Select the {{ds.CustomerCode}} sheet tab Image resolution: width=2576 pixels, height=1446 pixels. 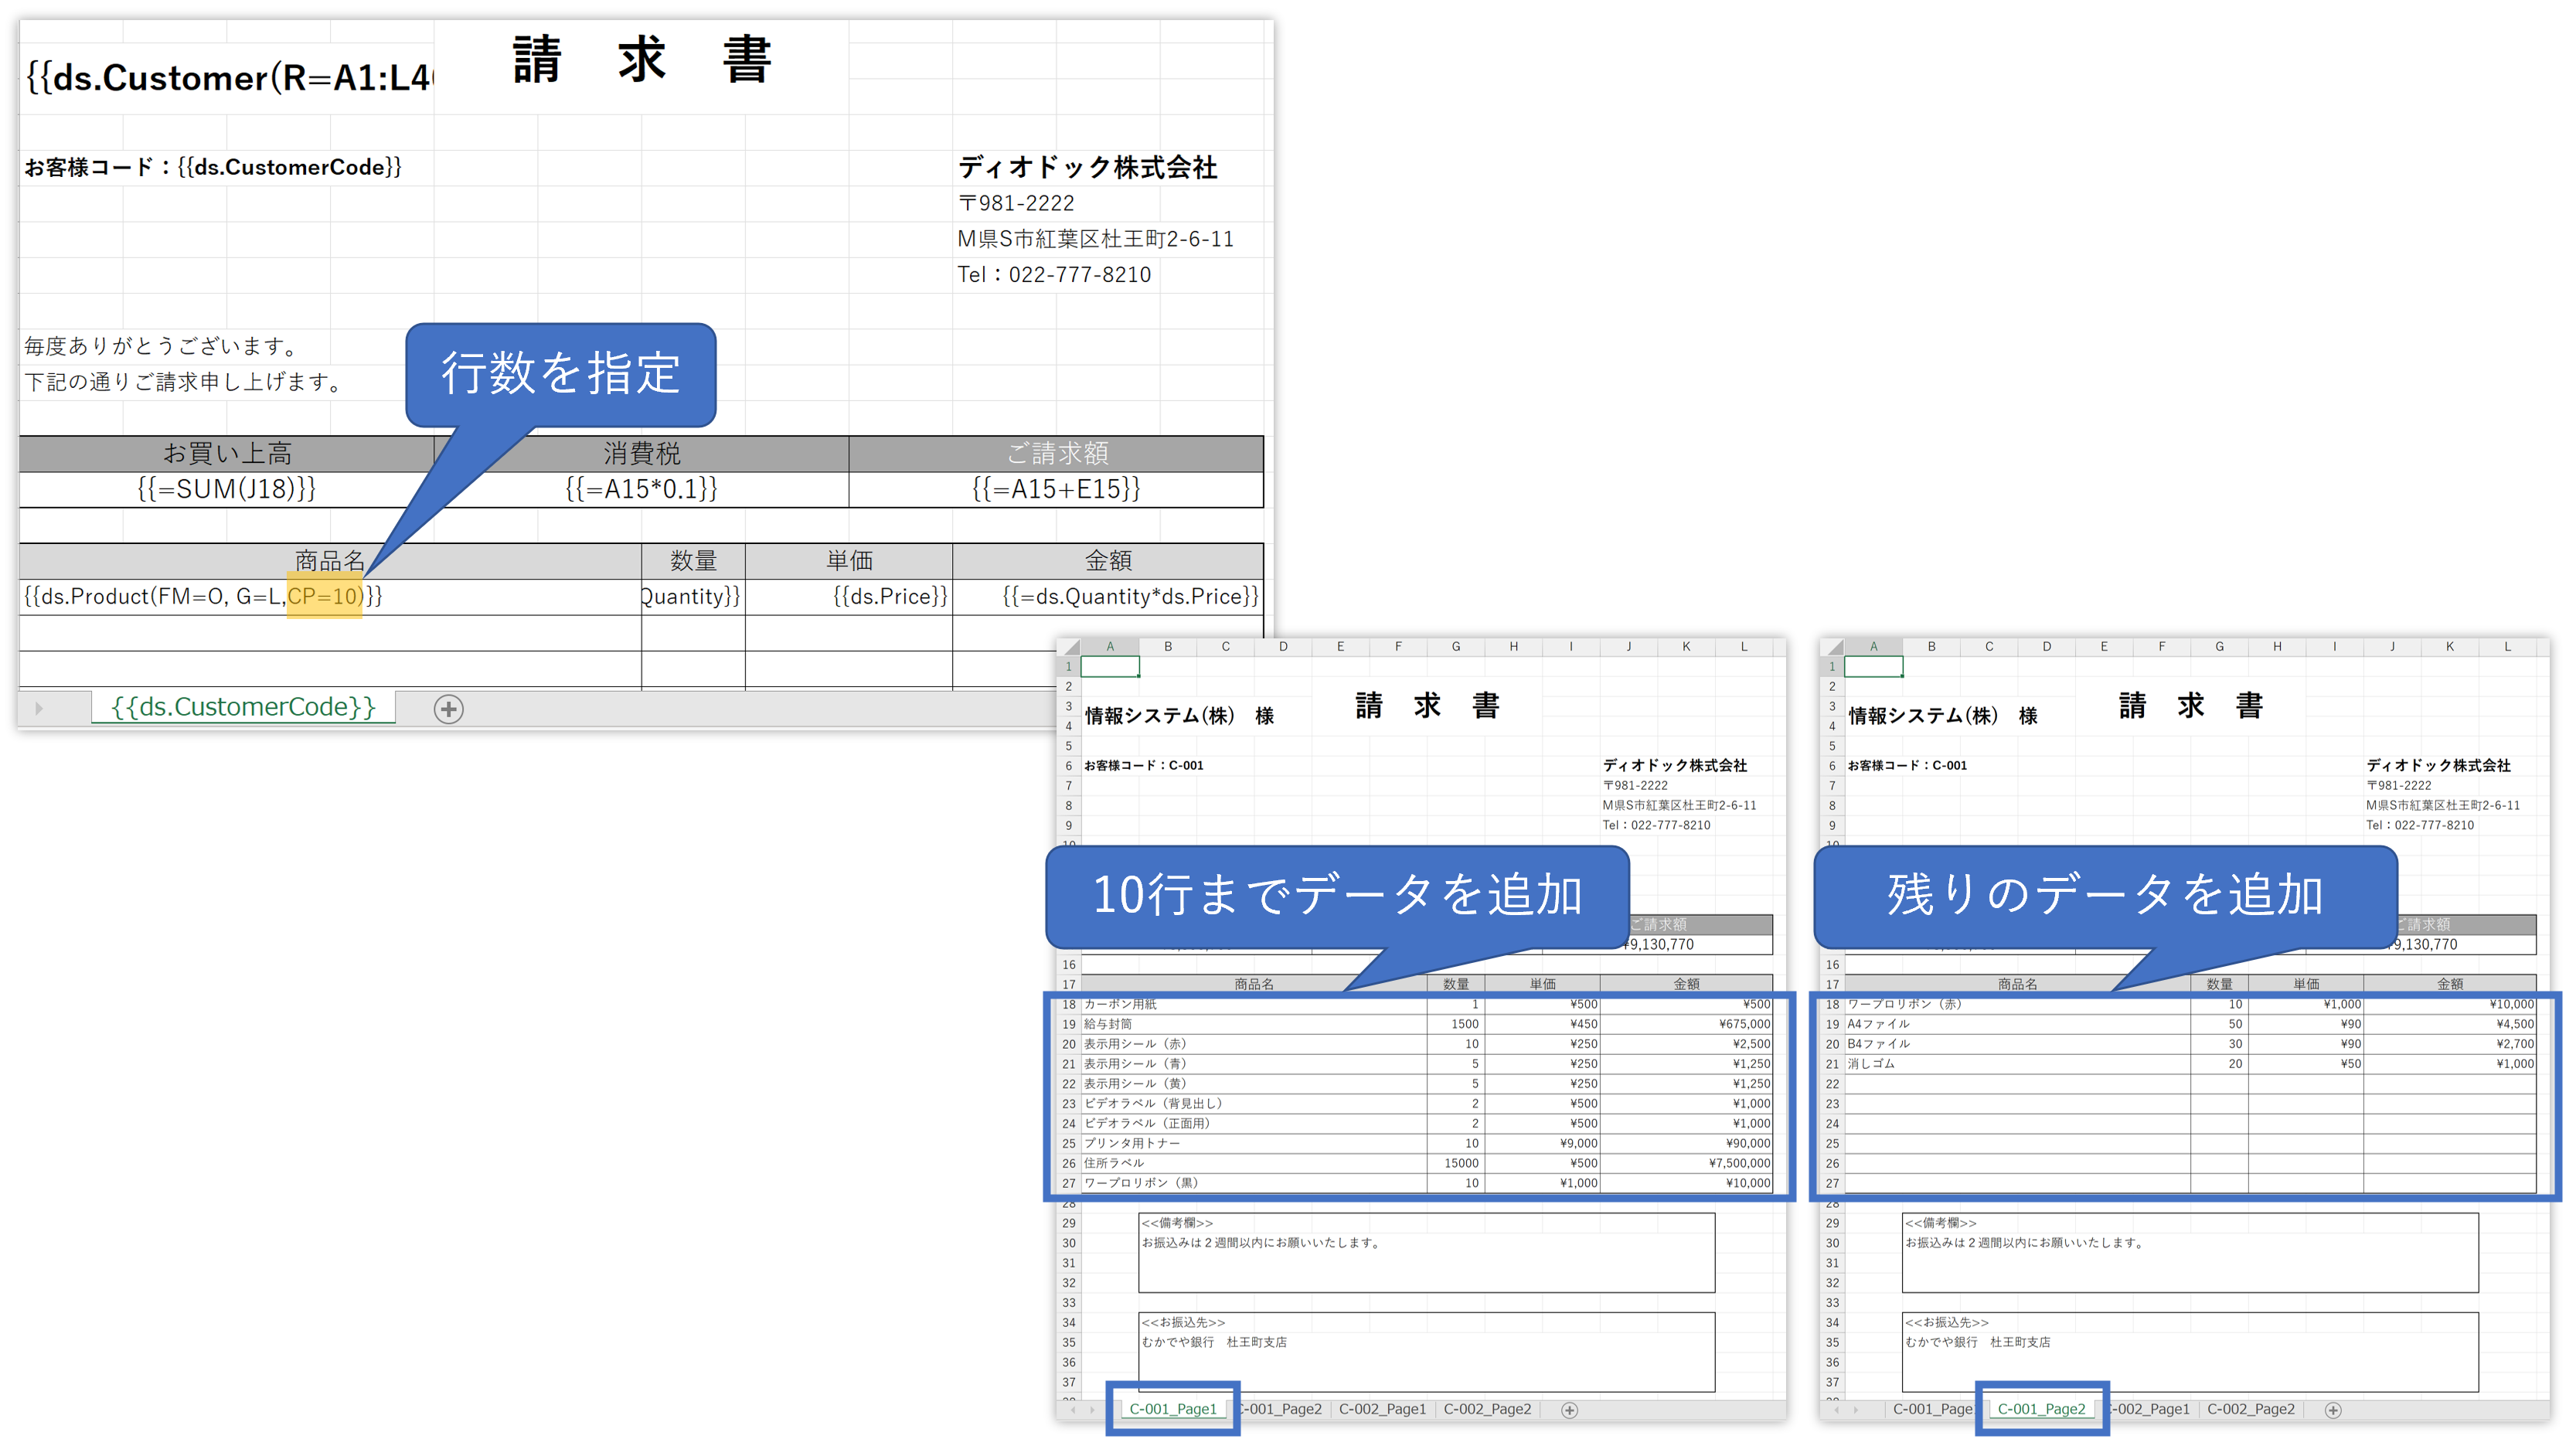point(243,707)
